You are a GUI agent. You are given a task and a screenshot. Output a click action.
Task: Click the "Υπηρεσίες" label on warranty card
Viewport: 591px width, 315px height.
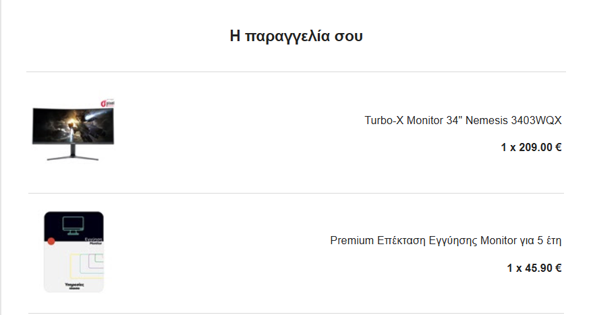pos(74,285)
